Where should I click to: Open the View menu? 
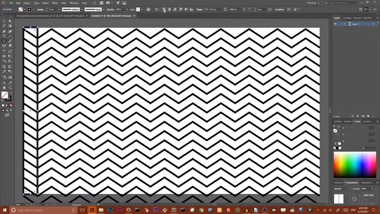pyautogui.click(x=64, y=3)
